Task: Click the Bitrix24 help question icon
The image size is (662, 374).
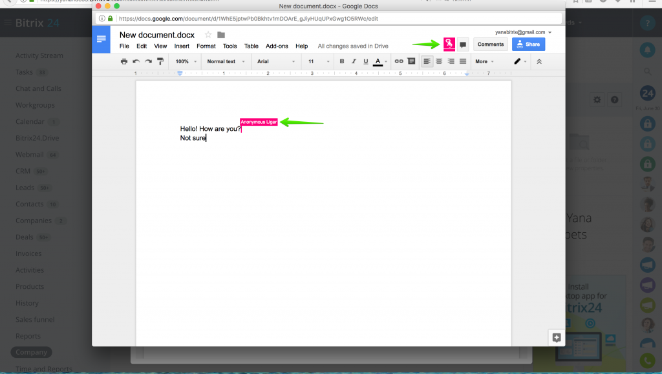Action: point(647,23)
